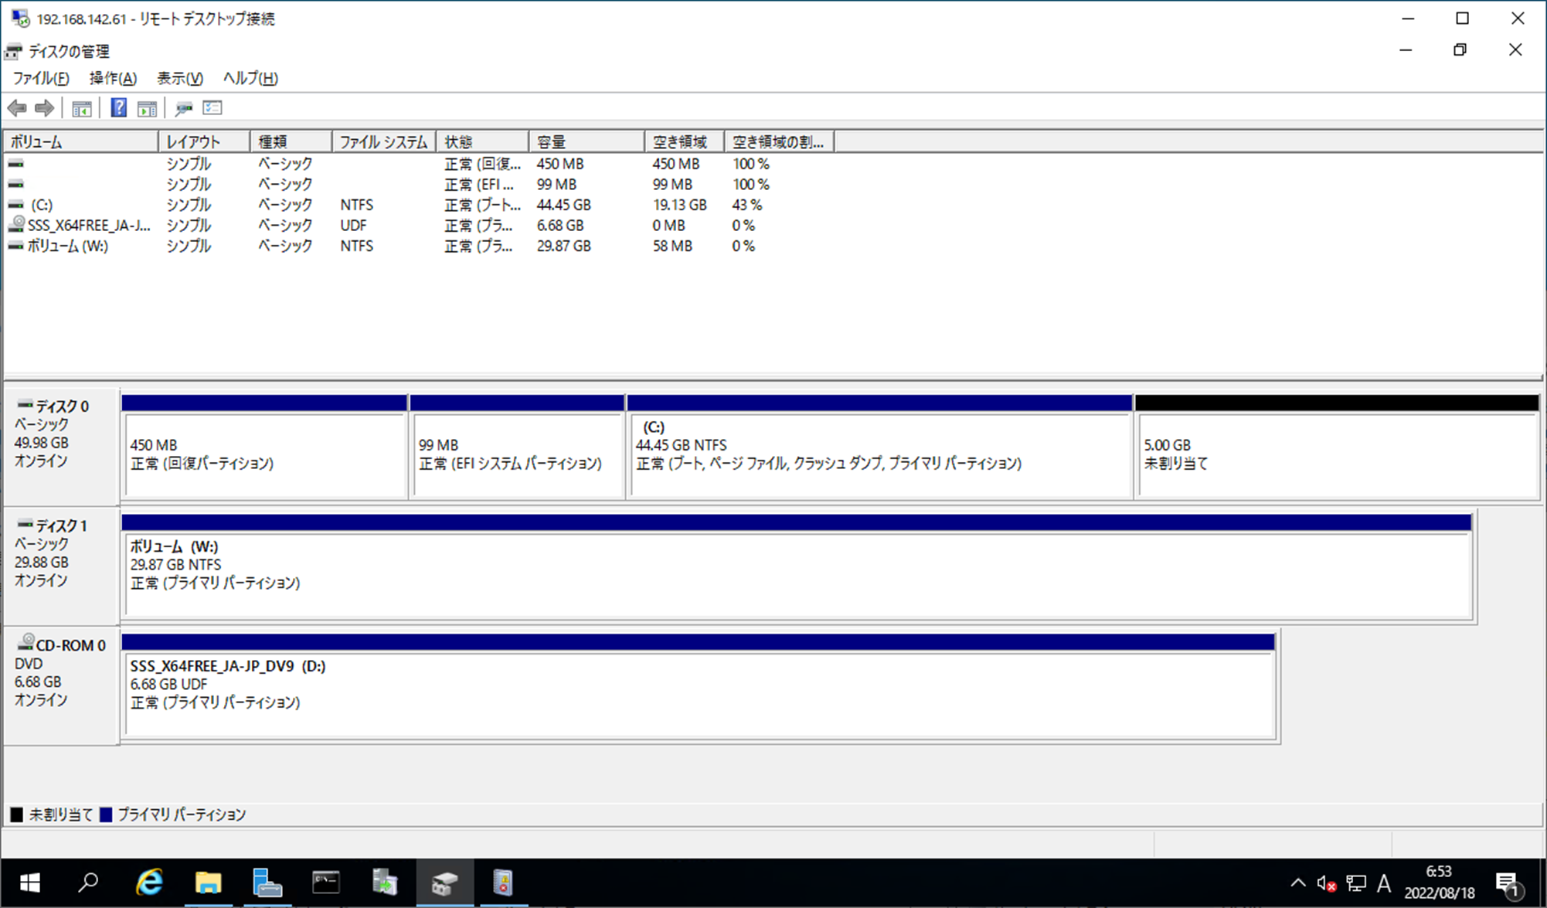Image resolution: width=1547 pixels, height=908 pixels.
Task: Open Internet Explorer from the taskbar
Action: click(149, 882)
